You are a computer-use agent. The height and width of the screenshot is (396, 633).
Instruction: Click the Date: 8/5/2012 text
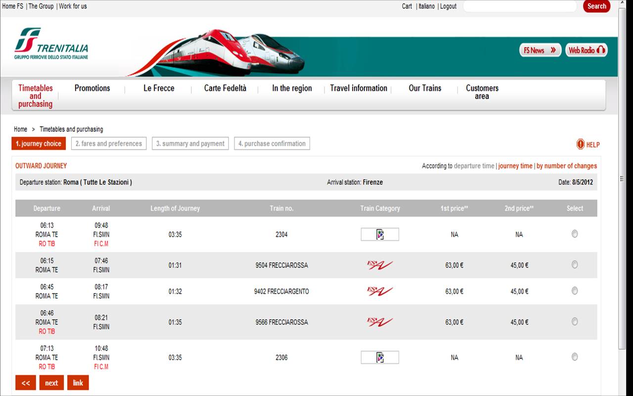point(576,182)
